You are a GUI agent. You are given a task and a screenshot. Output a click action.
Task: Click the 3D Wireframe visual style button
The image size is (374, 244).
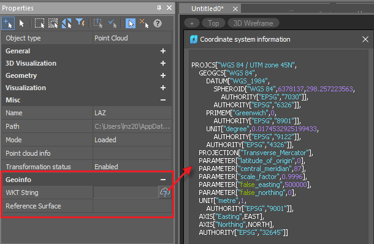click(x=253, y=23)
